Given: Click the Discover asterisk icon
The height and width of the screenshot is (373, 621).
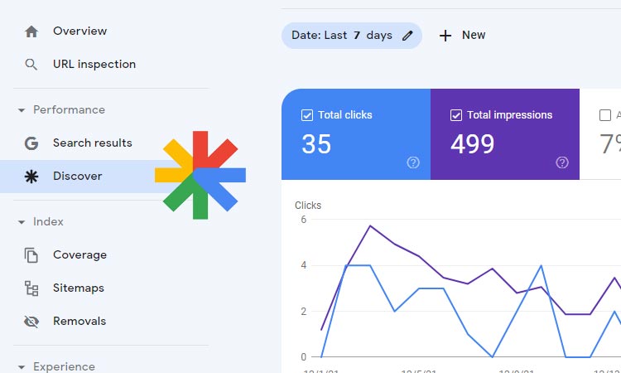Looking at the screenshot, I should click(x=31, y=177).
